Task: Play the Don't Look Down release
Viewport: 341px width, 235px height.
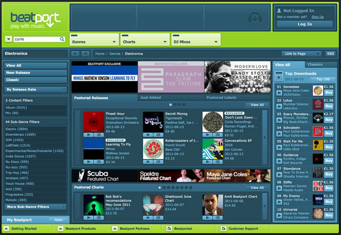Action: 207,135
